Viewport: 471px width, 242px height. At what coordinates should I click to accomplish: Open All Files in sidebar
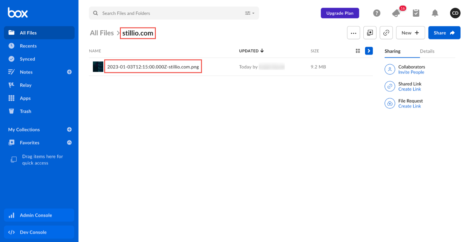pos(39,33)
